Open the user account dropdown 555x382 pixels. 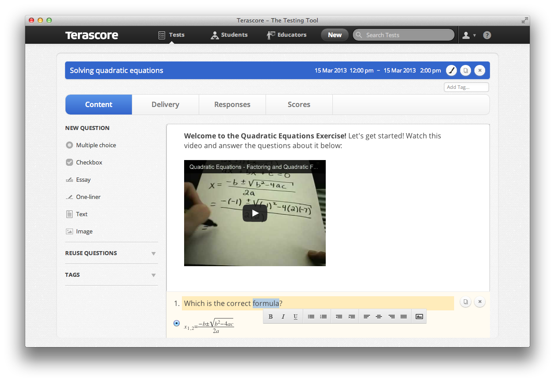click(x=469, y=35)
